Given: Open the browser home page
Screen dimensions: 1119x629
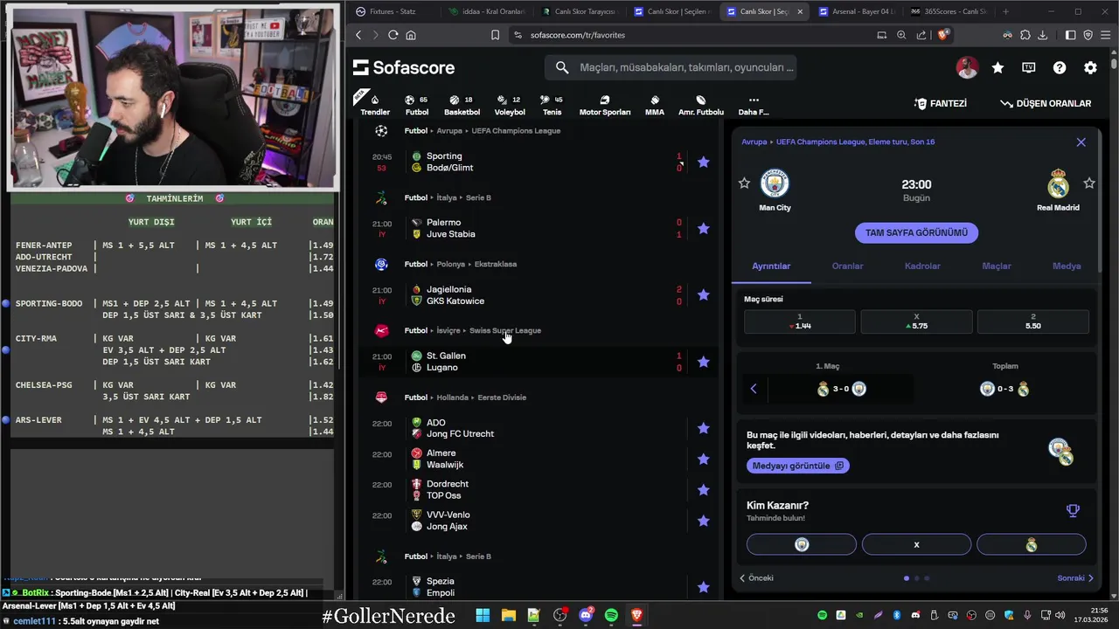Looking at the screenshot, I should pyautogui.click(x=411, y=35).
